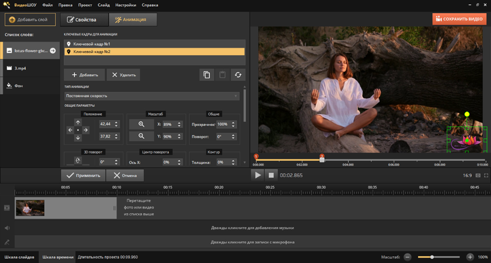The width and height of the screenshot is (491, 263).
Task: Decrease timeline scale with minus button
Action: coord(407,257)
